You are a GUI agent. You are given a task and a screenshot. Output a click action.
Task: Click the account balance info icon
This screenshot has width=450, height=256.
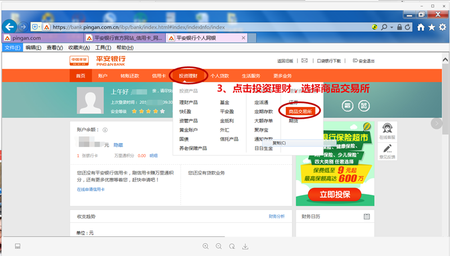click(x=105, y=130)
